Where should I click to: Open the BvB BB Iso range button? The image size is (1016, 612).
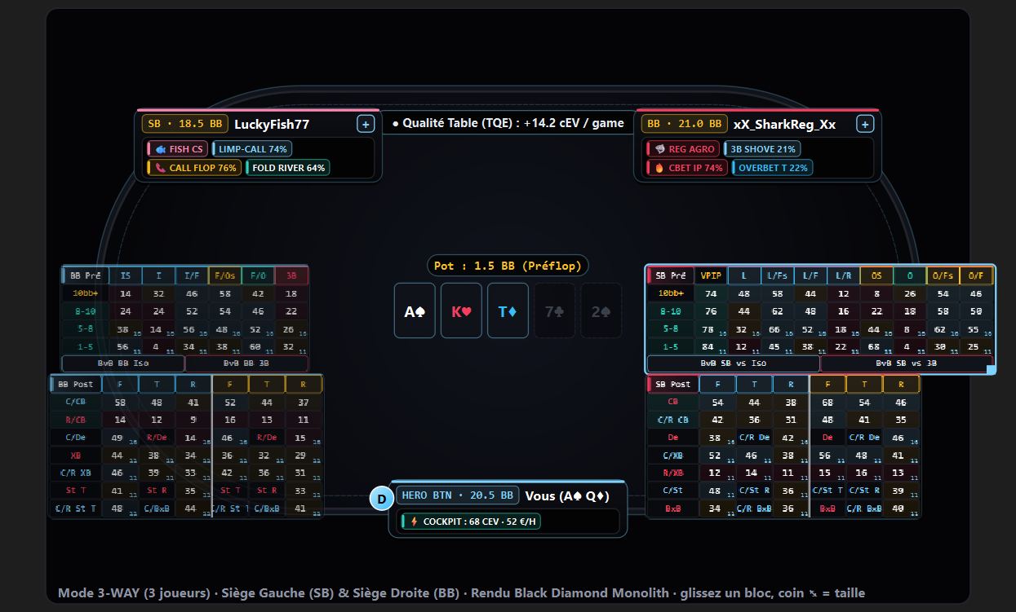point(124,363)
